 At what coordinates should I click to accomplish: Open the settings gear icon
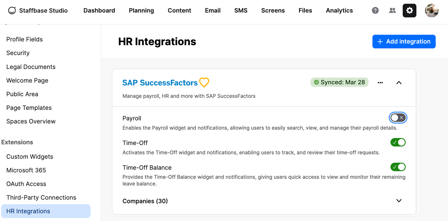click(x=409, y=10)
